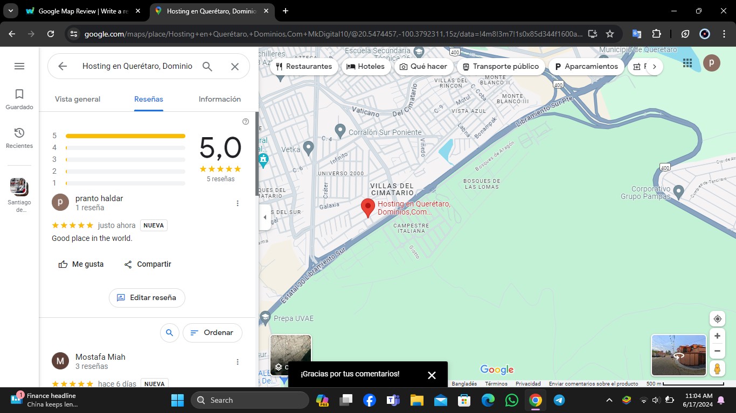This screenshot has height=413, width=736.
Task: Select Hoteles category chip
Action: (366, 67)
